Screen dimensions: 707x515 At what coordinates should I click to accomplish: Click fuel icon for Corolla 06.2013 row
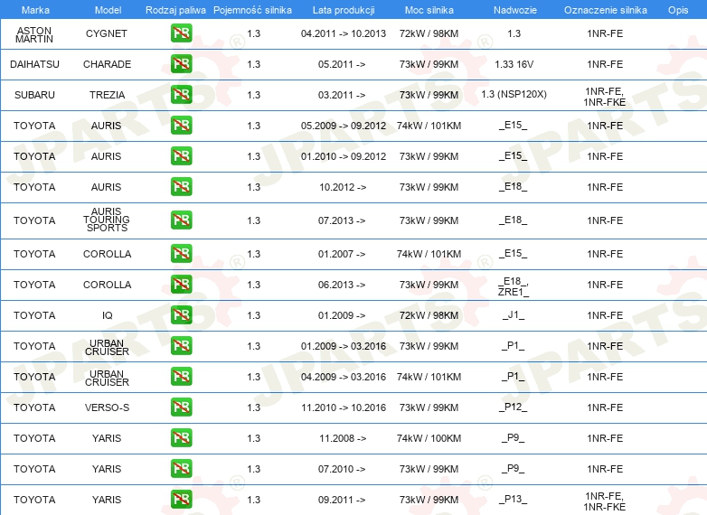click(181, 285)
